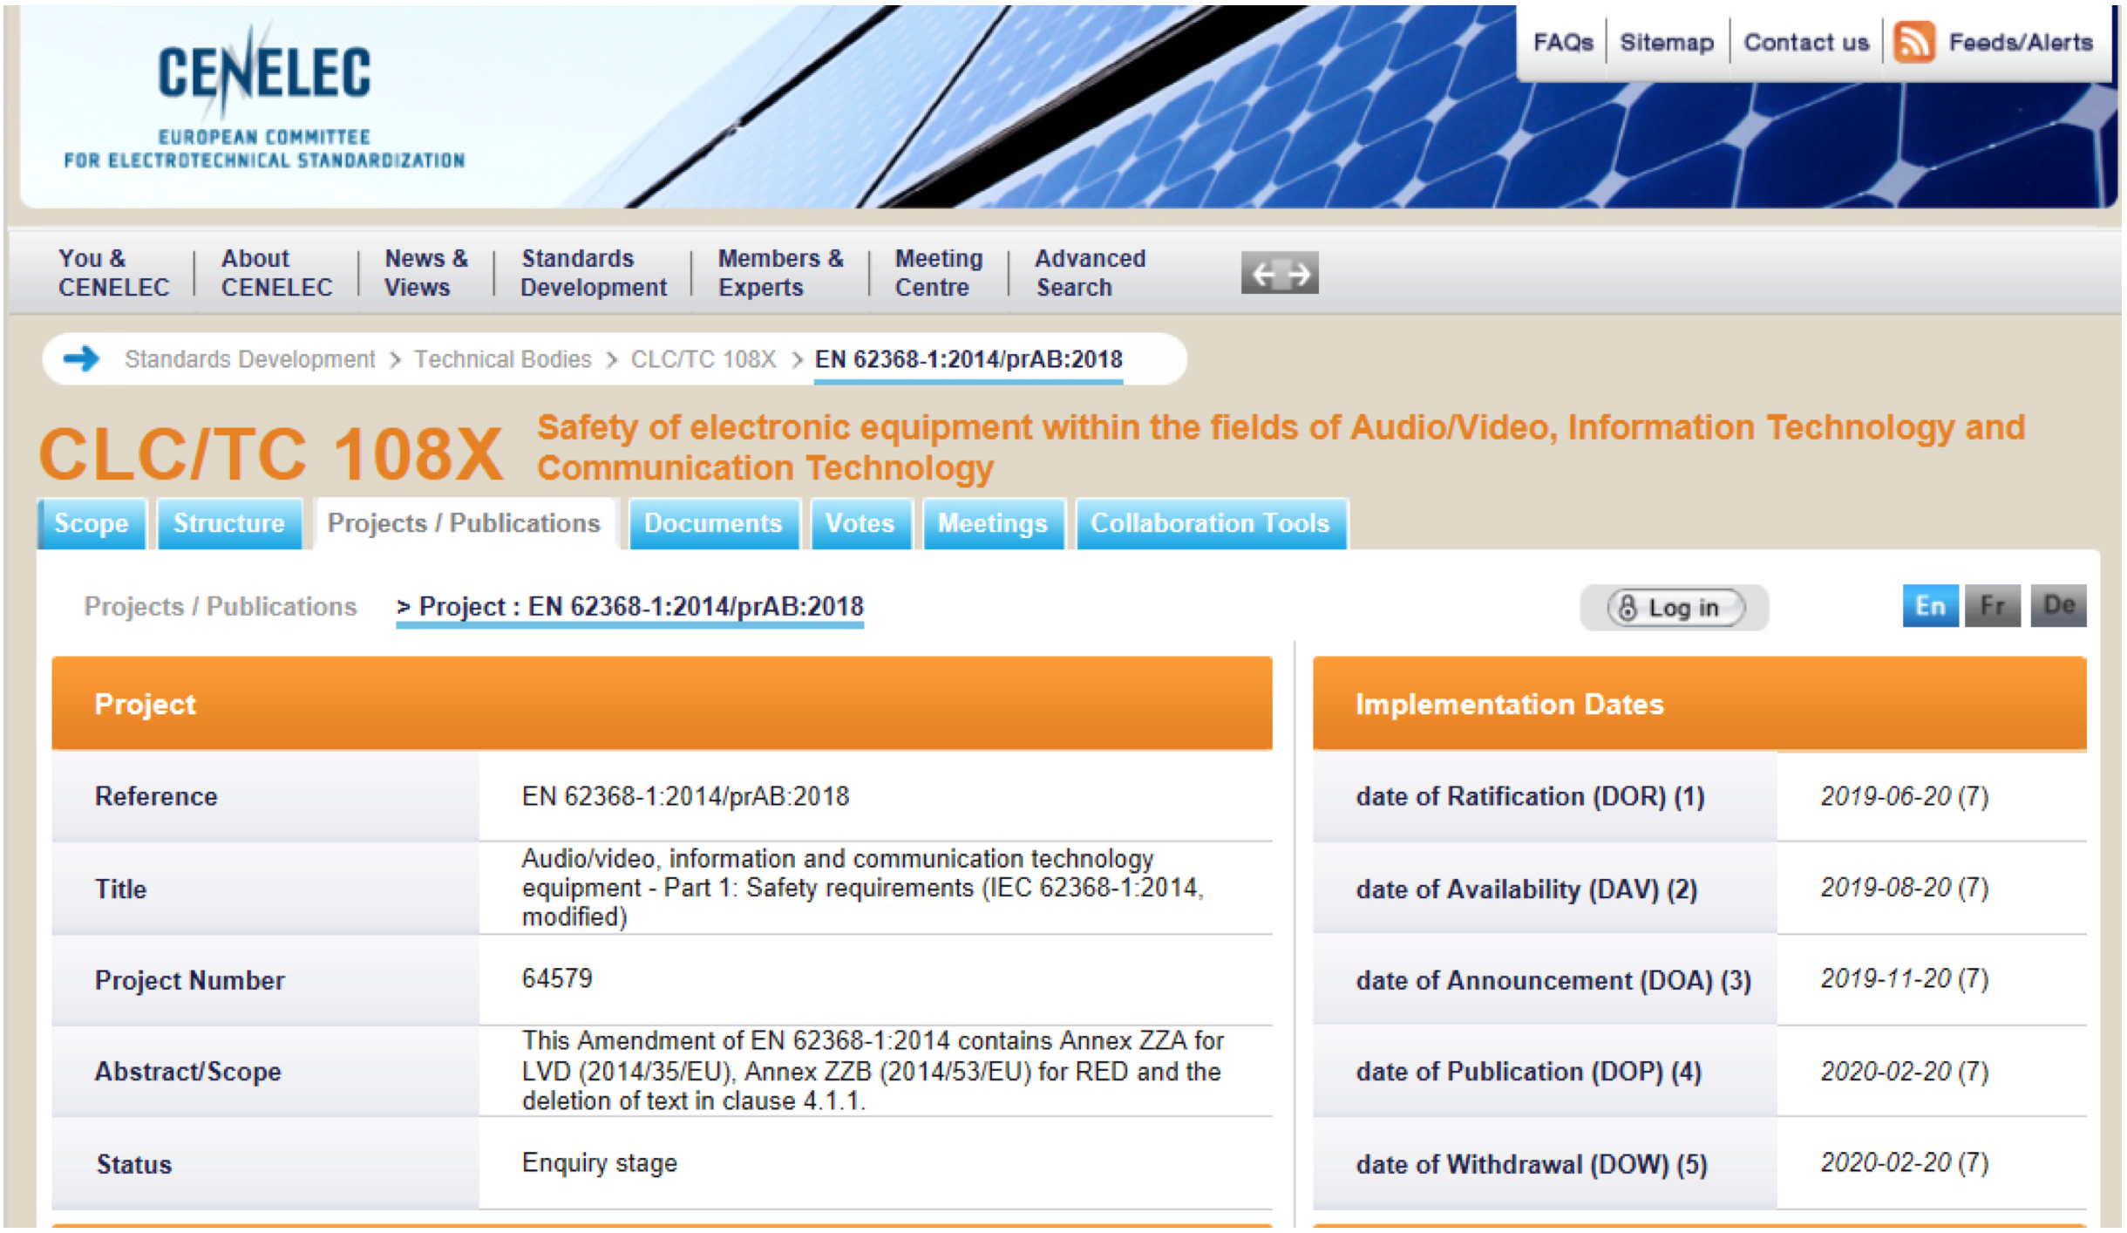The height and width of the screenshot is (1233, 2127).
Task: Click the Implementation Dates panel header
Action: coord(1700,703)
